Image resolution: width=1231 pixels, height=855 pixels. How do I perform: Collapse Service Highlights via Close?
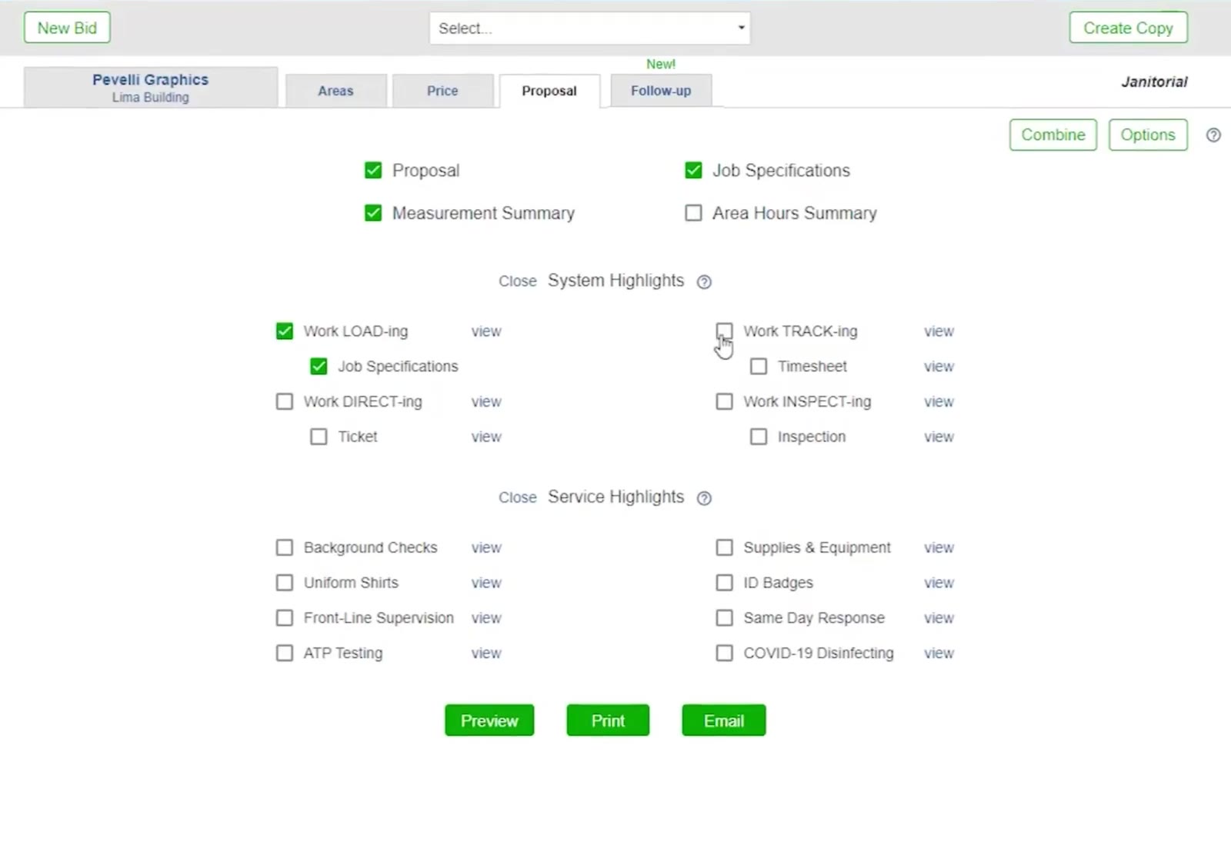tap(517, 497)
